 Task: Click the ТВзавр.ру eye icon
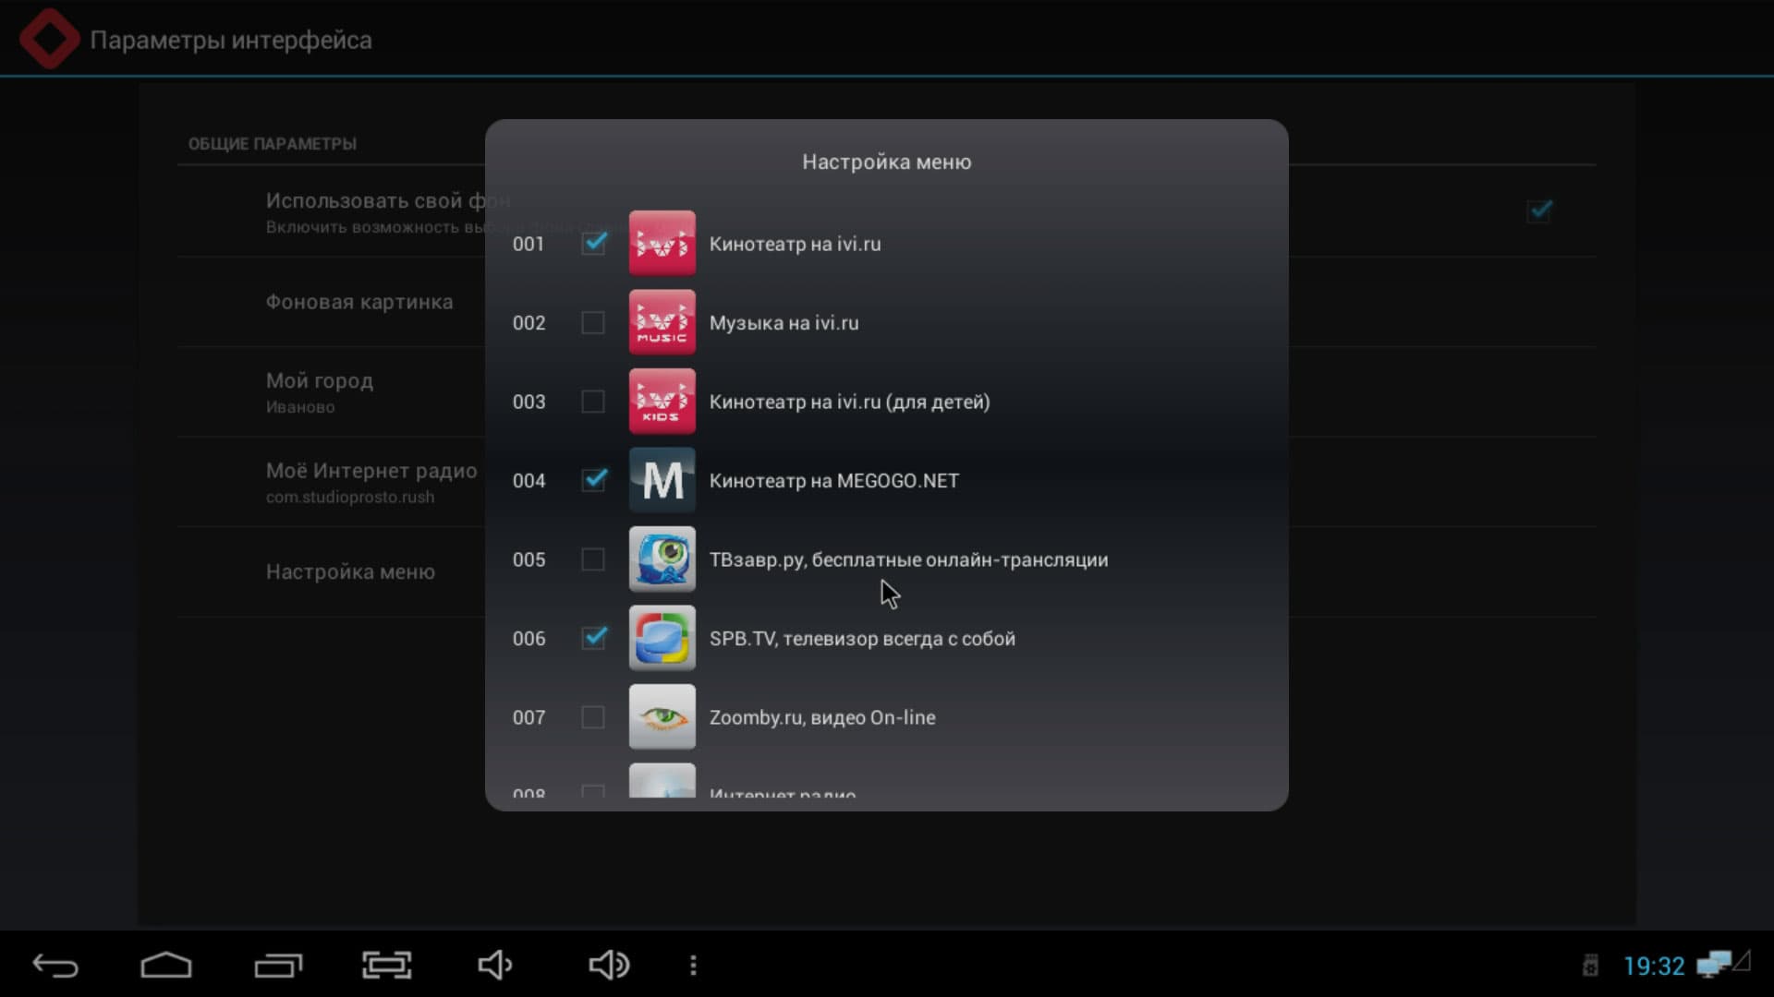pyautogui.click(x=662, y=559)
